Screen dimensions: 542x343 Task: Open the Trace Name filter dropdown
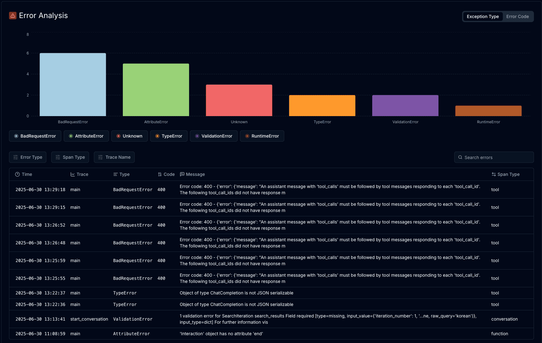tap(114, 157)
